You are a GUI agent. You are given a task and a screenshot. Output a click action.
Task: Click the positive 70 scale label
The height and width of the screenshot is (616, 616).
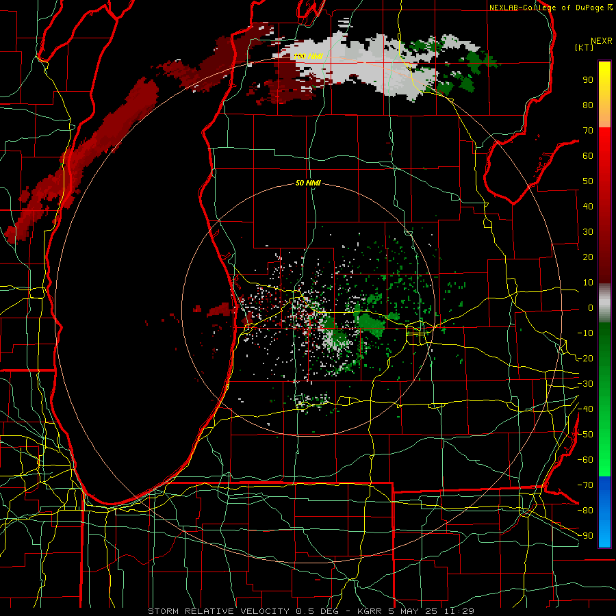pos(588,131)
